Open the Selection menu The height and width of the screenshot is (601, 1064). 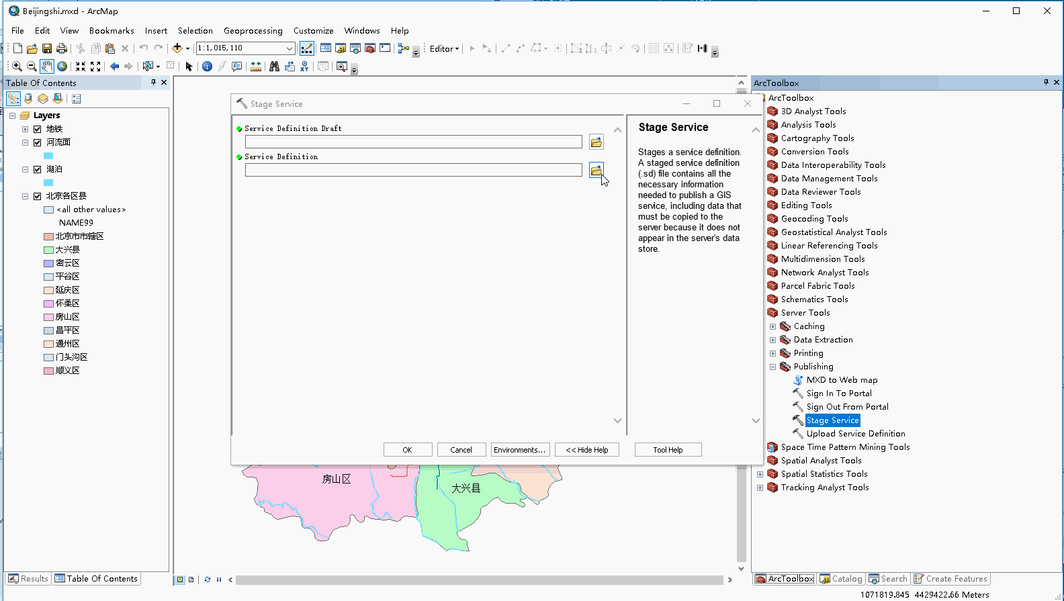(x=195, y=31)
